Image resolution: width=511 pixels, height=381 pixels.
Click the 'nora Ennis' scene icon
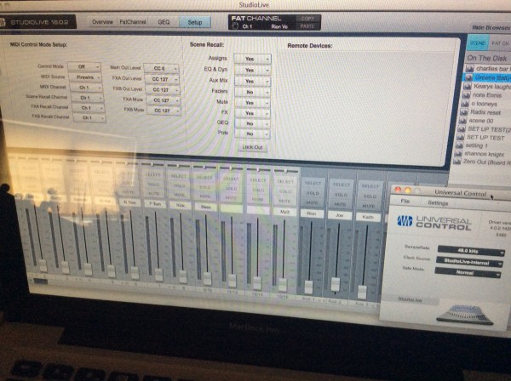466,95
